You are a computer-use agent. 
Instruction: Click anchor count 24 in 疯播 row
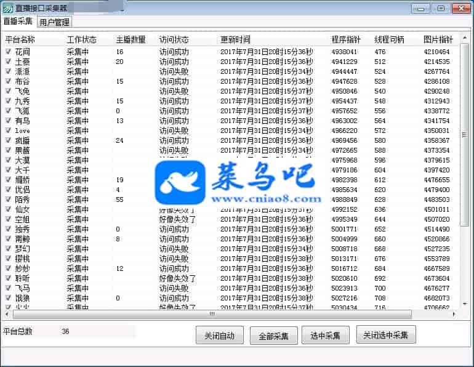click(x=119, y=140)
